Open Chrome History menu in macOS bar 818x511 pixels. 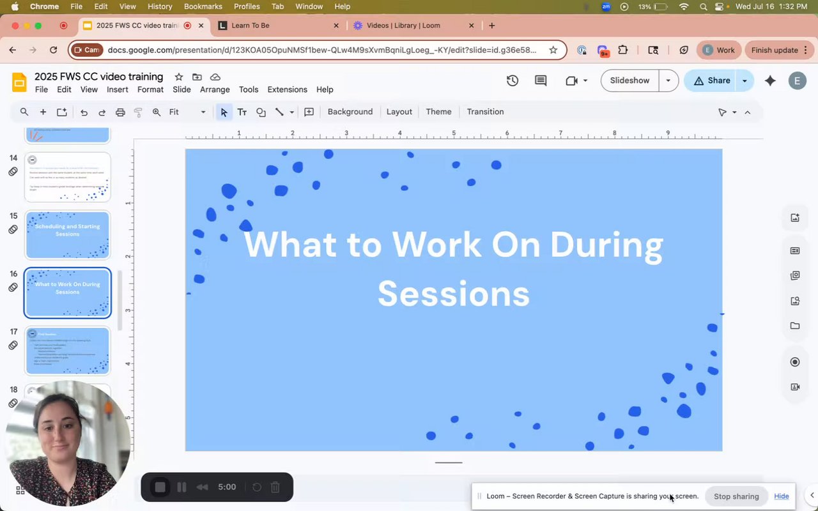(x=160, y=6)
